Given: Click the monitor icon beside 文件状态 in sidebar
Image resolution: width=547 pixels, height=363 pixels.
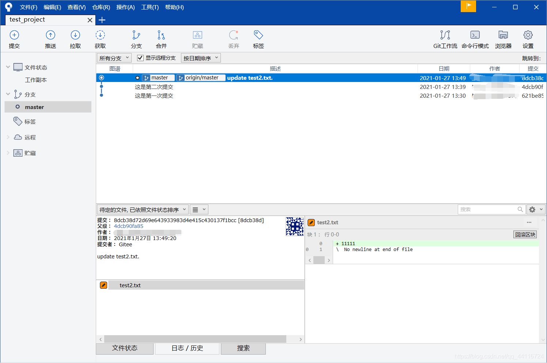Looking at the screenshot, I should tap(18, 67).
